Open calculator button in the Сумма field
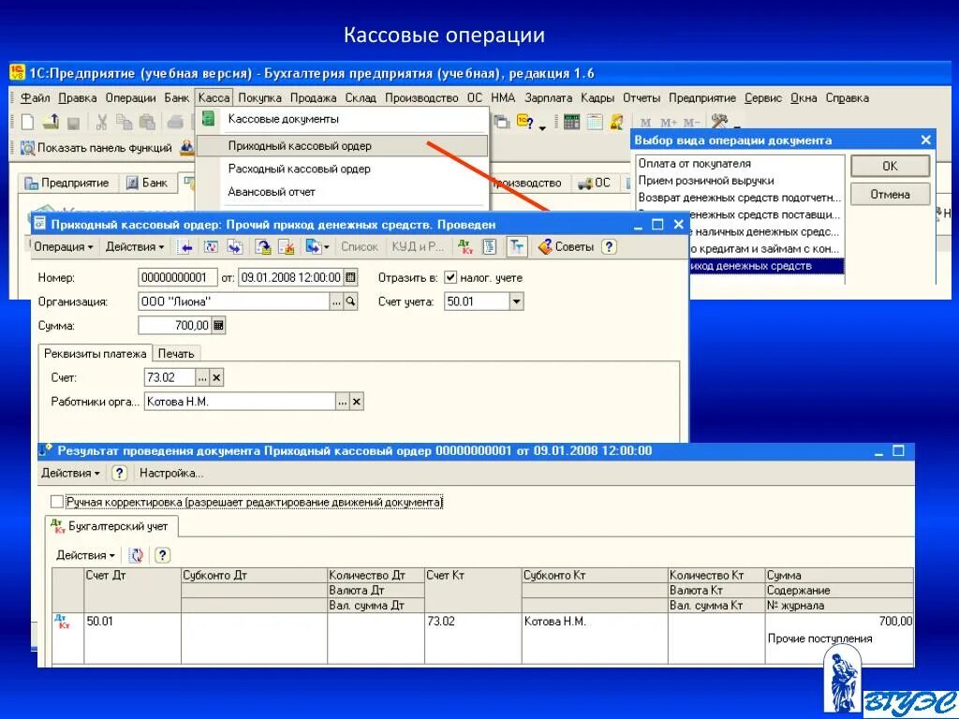The image size is (959, 719). (218, 325)
